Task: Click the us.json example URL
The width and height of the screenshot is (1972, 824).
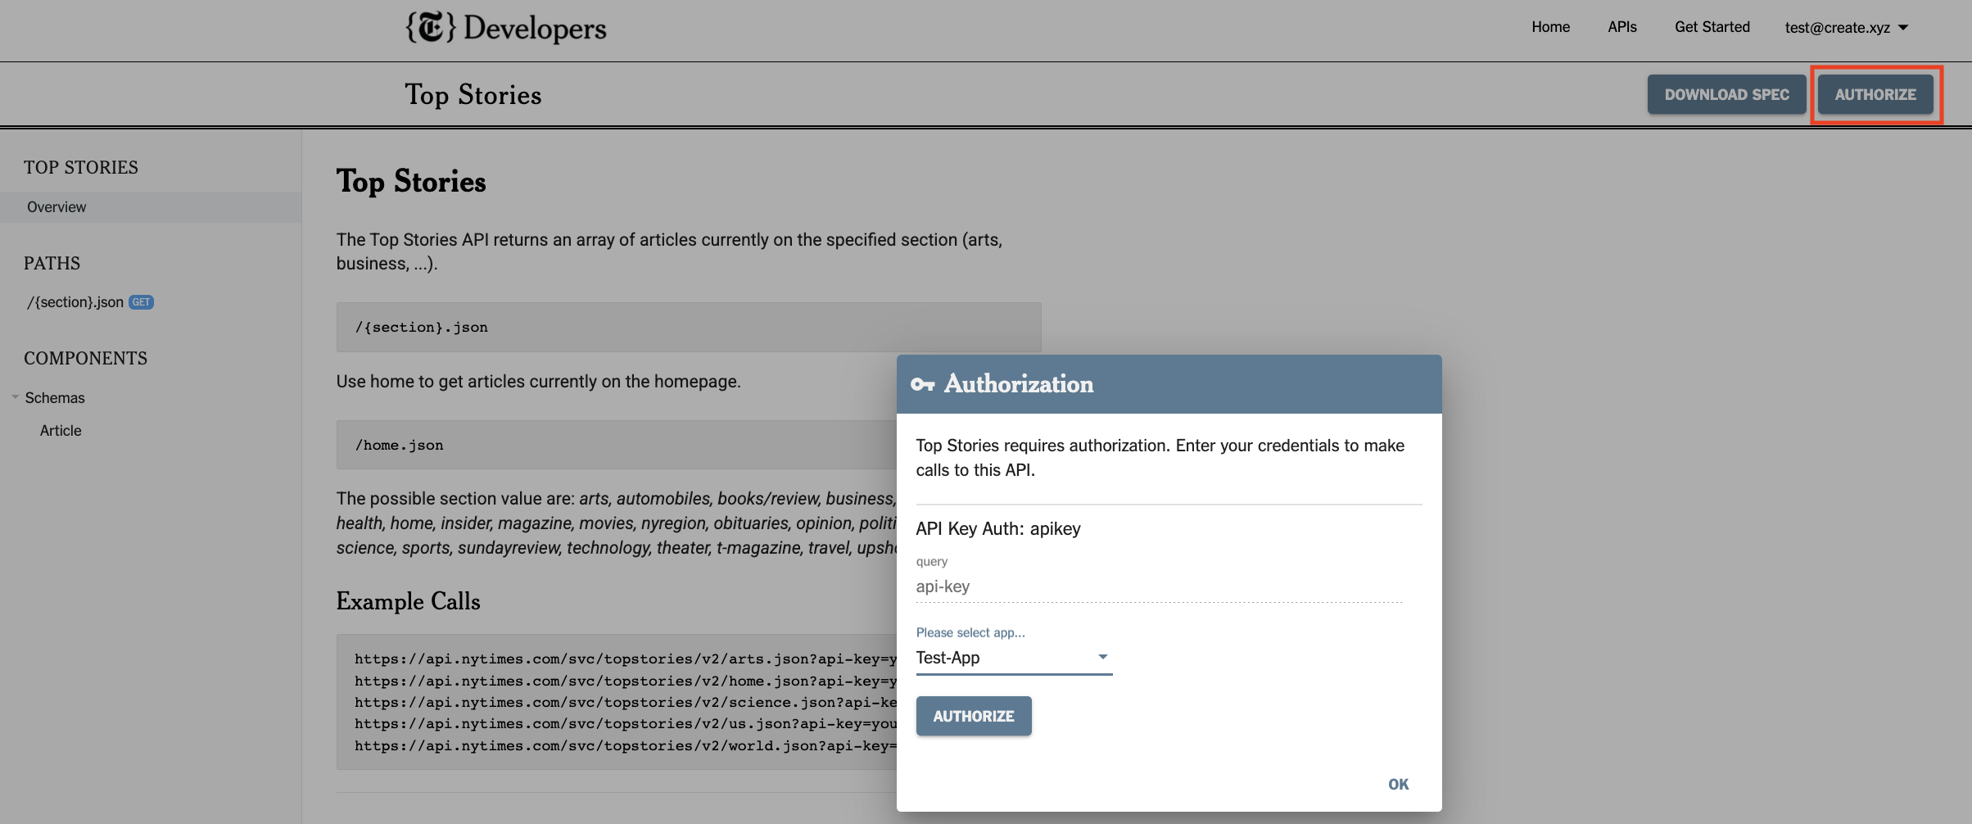Action: click(626, 723)
